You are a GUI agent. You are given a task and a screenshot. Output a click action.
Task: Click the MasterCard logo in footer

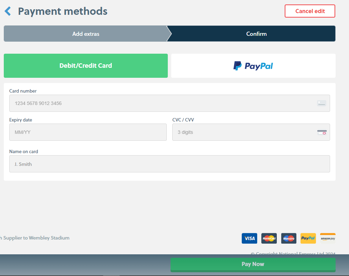(x=269, y=238)
